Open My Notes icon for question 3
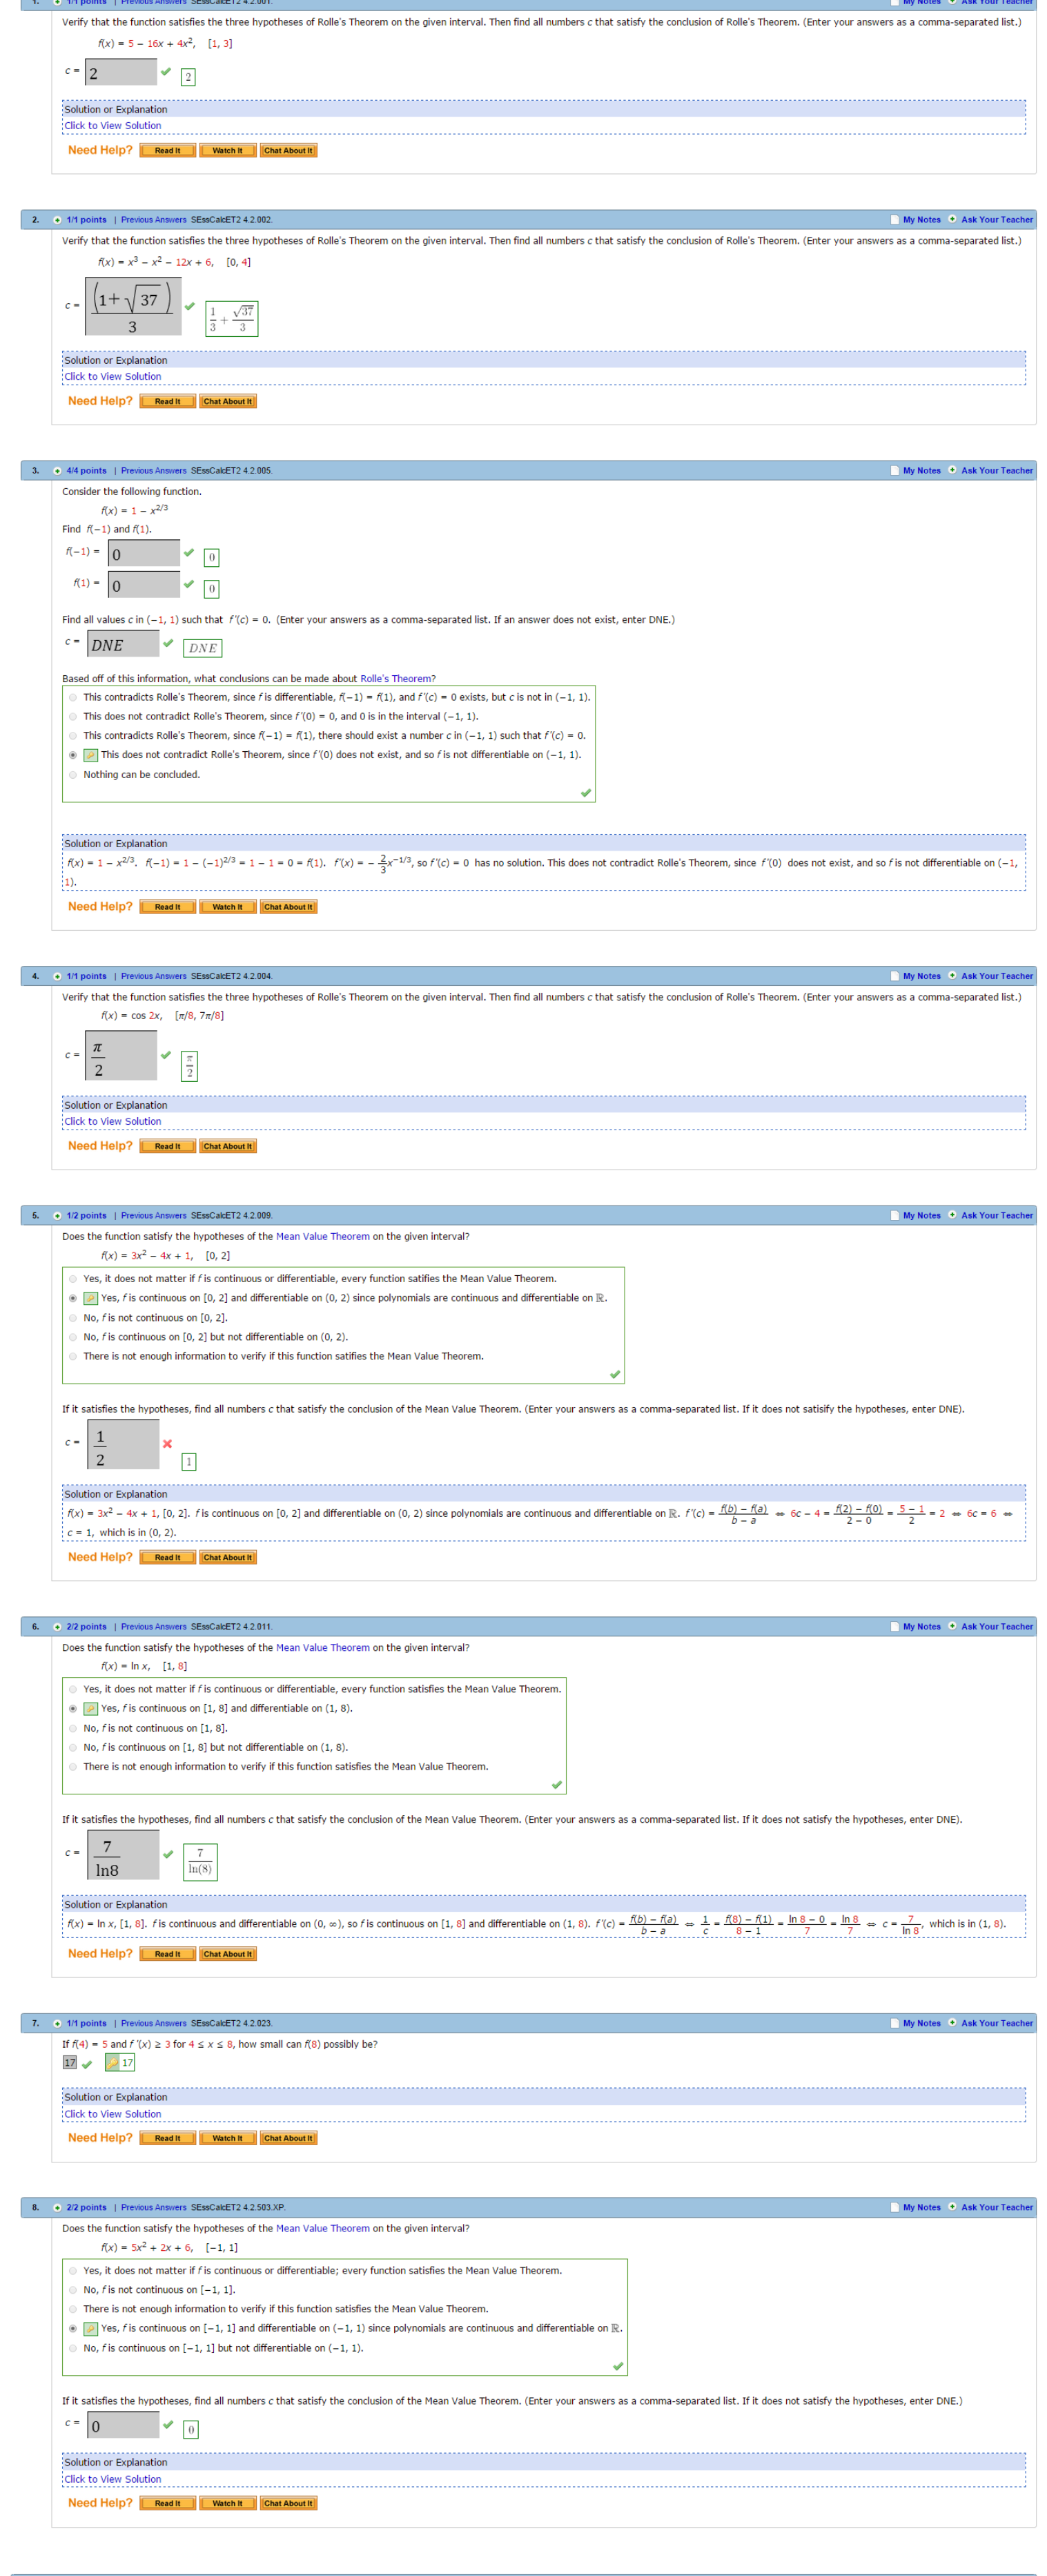This screenshot has width=1047, height=2576. pos(894,471)
